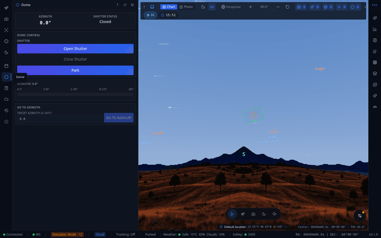Click the Cloud badge in status bar
Image resolution: width=381 pixels, height=238 pixels.
click(x=100, y=235)
